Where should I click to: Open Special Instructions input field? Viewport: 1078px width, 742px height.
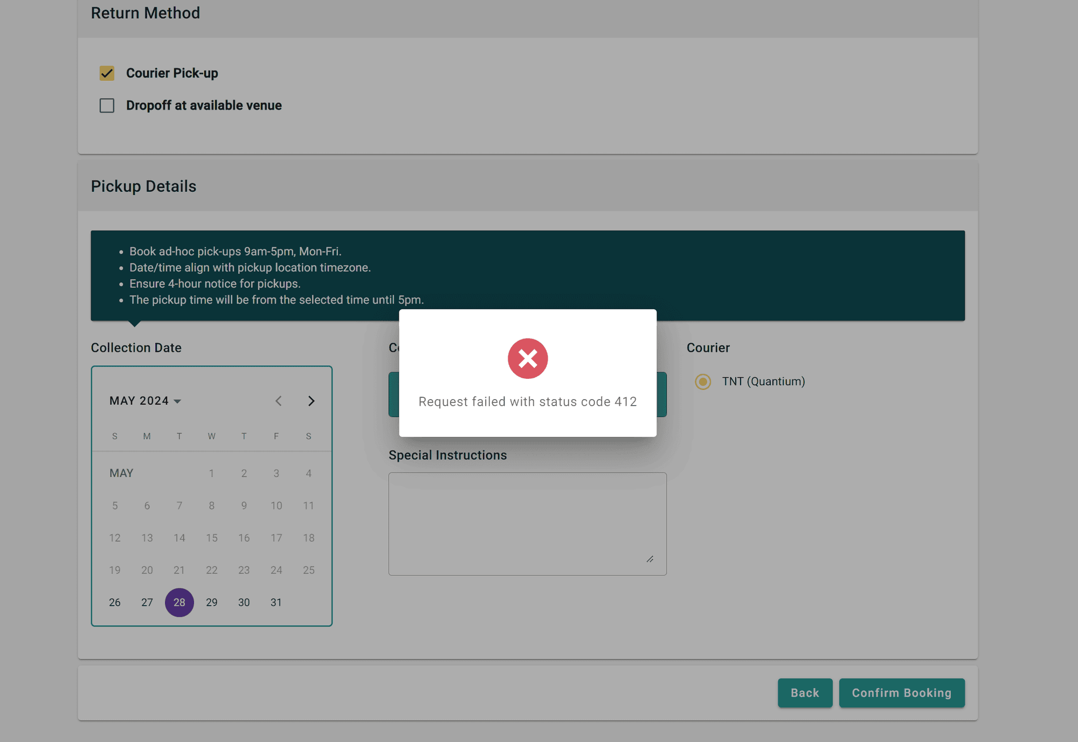[x=528, y=523]
